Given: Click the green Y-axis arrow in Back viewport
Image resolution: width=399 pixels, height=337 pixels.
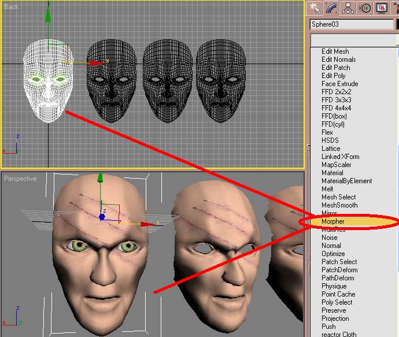Looking at the screenshot, I should pos(48,16).
